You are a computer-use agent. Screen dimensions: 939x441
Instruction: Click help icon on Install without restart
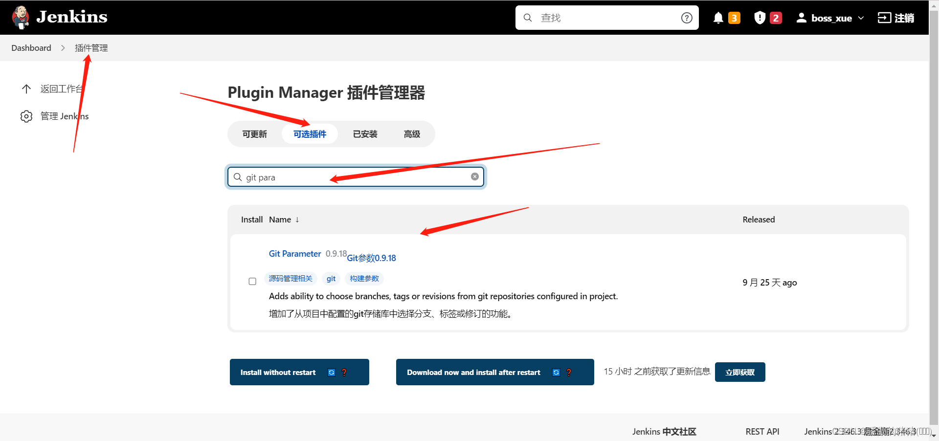(x=344, y=373)
